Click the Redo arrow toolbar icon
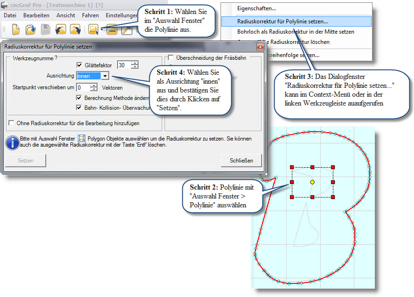The height and width of the screenshot is (297, 414). 75,30
